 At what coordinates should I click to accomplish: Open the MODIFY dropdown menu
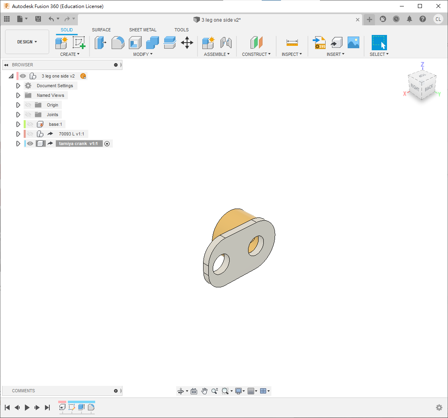(143, 54)
